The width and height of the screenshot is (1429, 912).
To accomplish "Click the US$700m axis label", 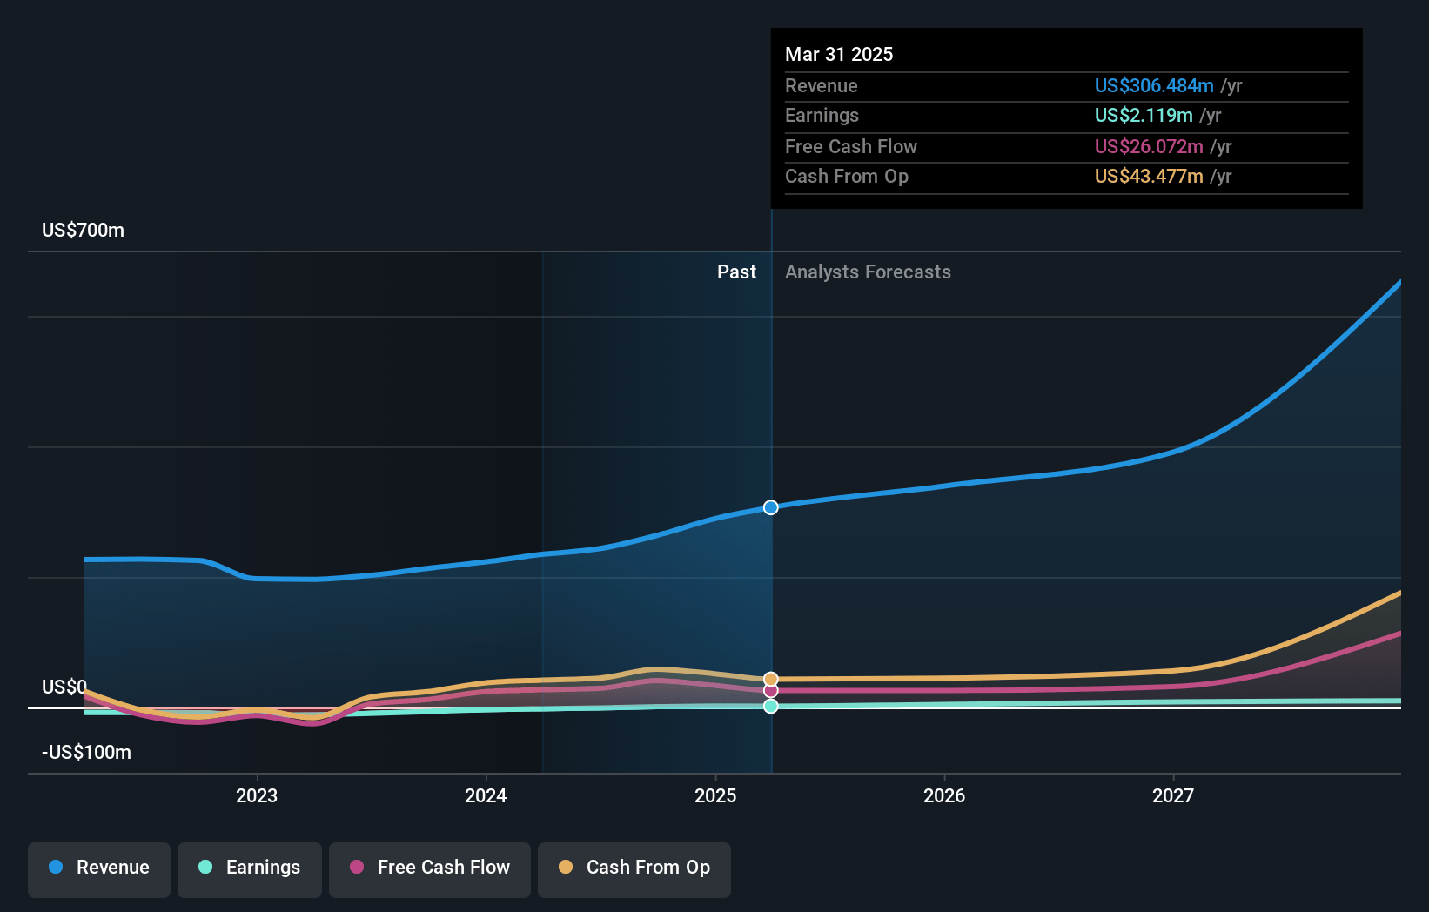I will pyautogui.click(x=84, y=231).
